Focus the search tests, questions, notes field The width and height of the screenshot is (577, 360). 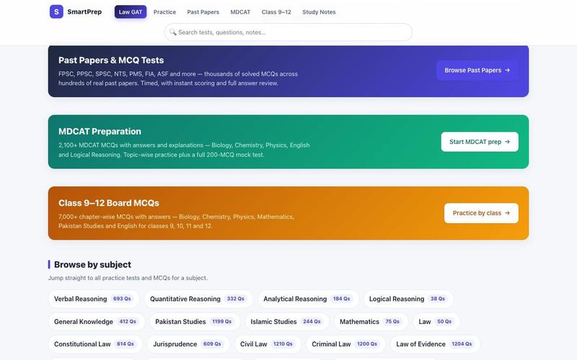[x=288, y=32]
